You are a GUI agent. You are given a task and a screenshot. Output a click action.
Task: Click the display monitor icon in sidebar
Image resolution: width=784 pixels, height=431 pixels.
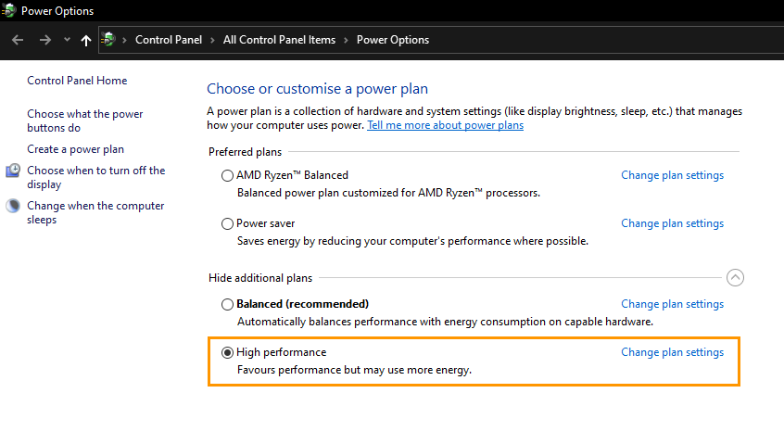(x=13, y=171)
